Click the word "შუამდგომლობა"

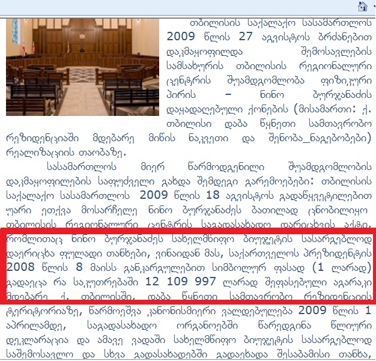tap(265, 80)
